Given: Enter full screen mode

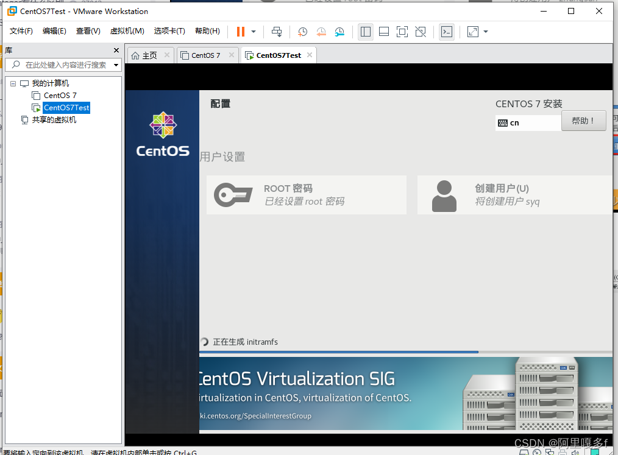Looking at the screenshot, I should pos(402,32).
